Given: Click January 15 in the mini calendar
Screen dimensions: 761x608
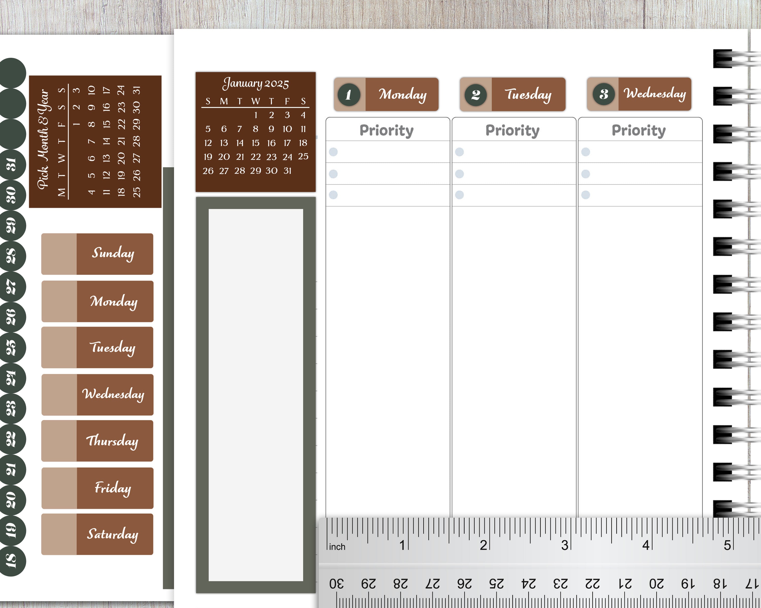Looking at the screenshot, I should point(255,143).
